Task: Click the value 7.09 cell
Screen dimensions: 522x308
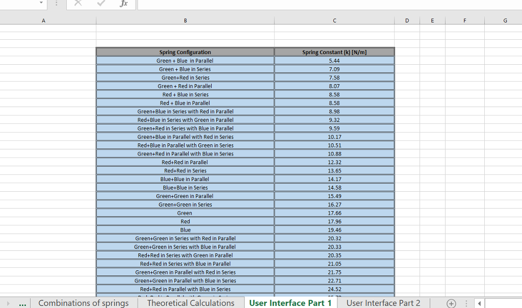Action: pos(334,69)
